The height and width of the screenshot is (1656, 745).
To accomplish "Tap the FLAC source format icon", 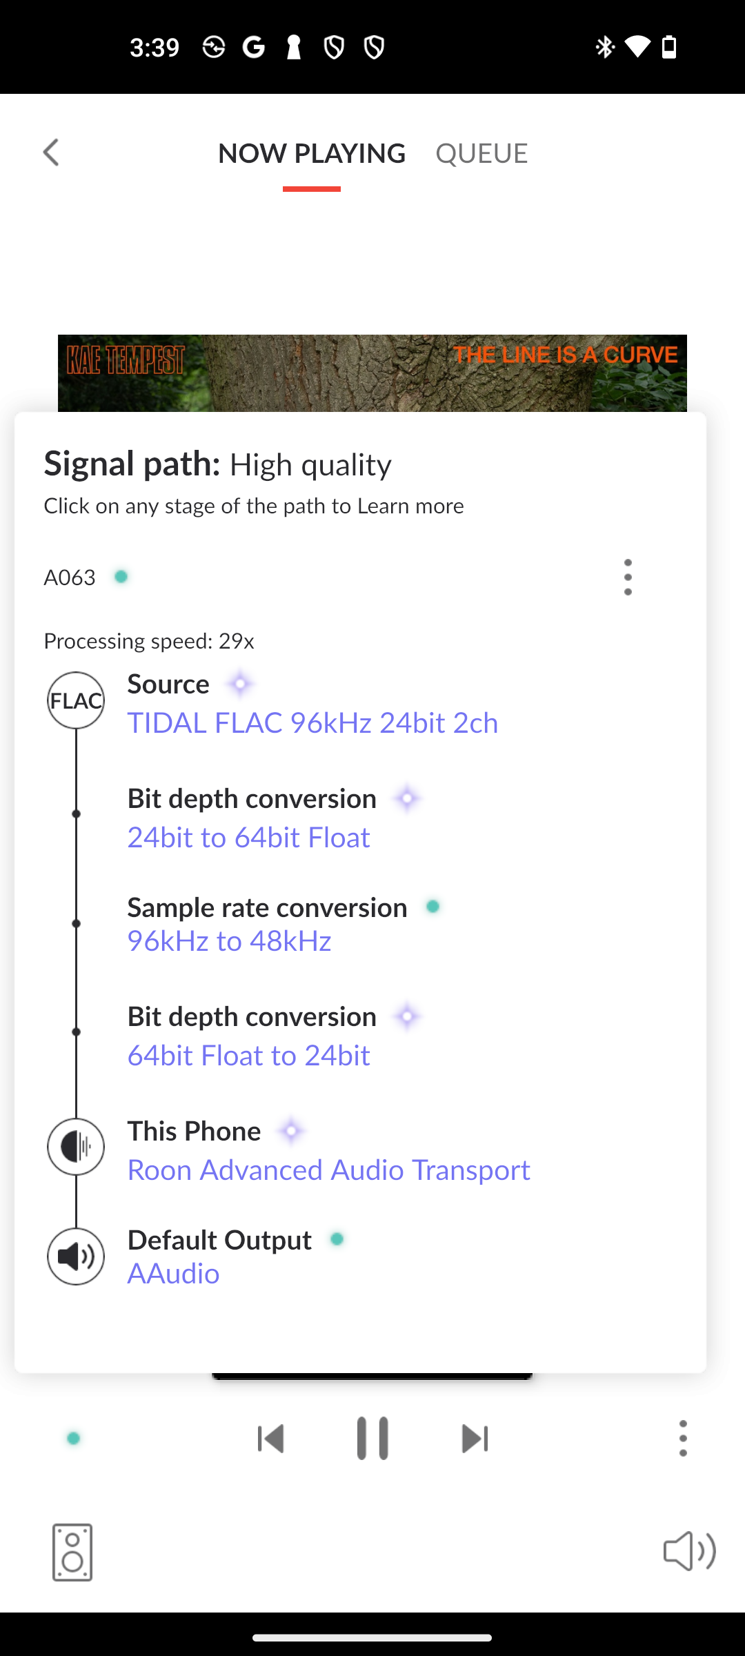I will pos(76,700).
